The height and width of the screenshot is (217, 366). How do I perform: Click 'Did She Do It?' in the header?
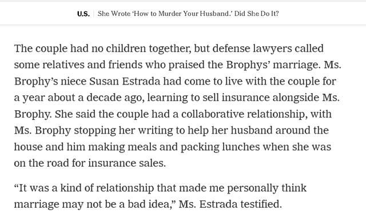(257, 14)
